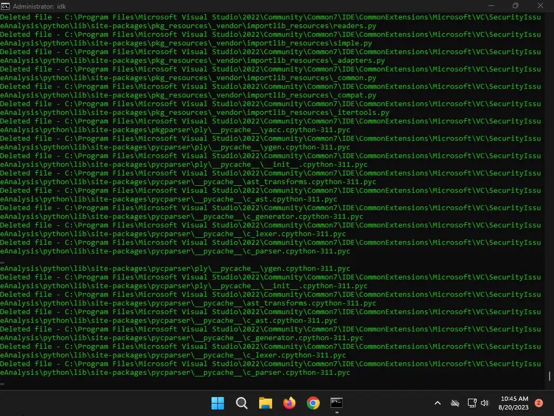
Task: Show hidden system tray icons
Action: (x=437, y=403)
